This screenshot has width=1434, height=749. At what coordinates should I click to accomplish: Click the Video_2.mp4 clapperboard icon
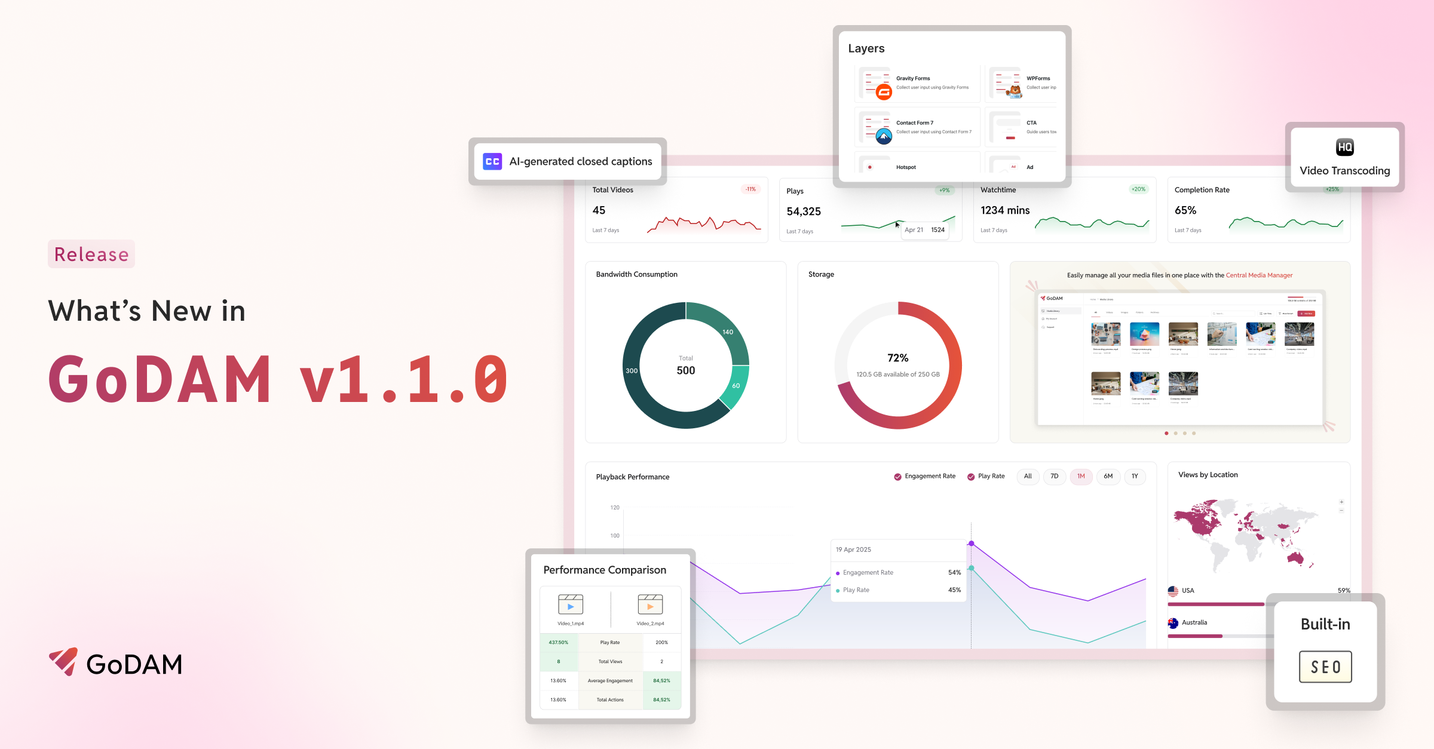point(650,604)
